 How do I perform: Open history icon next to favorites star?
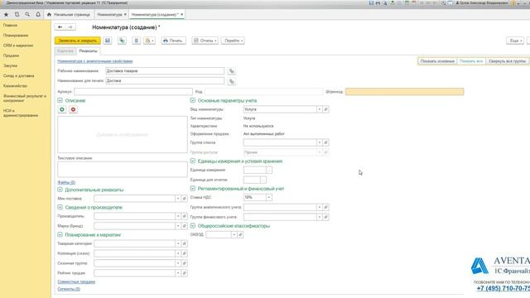click(17, 15)
